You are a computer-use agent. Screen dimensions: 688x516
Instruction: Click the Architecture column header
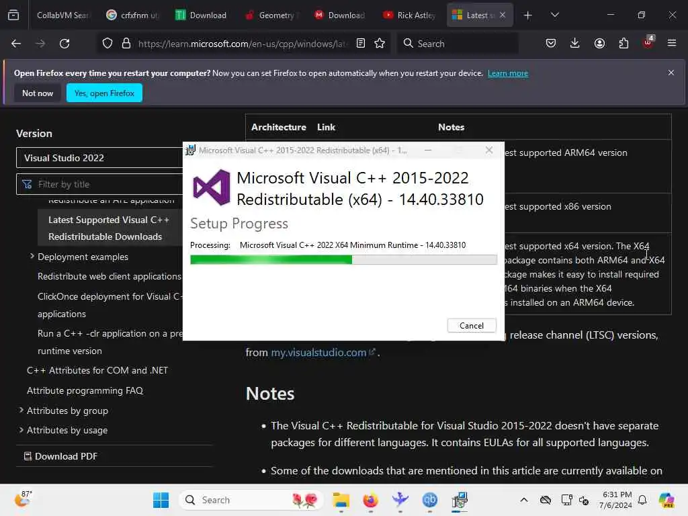click(279, 127)
